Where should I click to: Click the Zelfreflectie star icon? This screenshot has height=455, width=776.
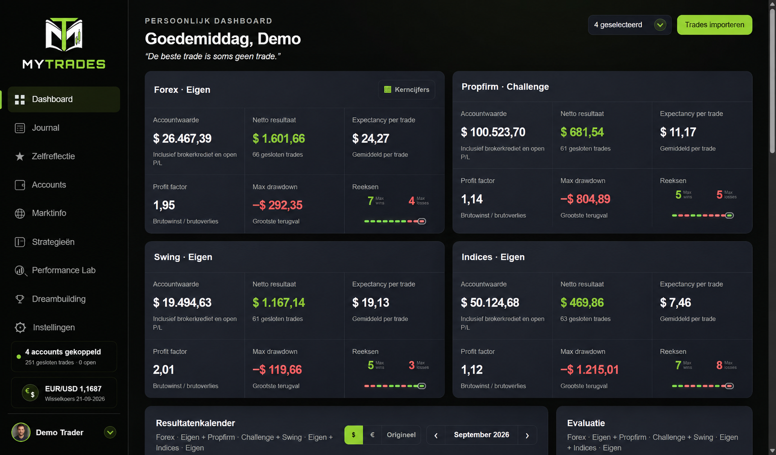pos(20,156)
